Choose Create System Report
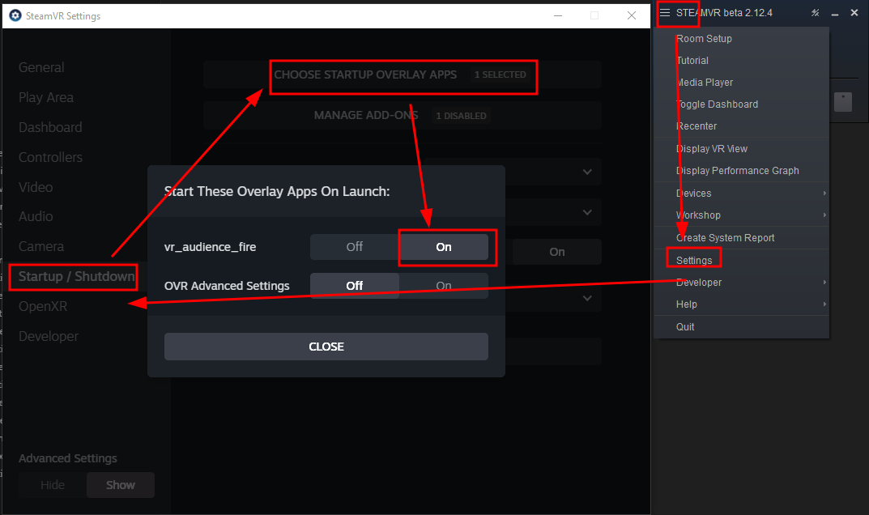 pyautogui.click(x=722, y=237)
